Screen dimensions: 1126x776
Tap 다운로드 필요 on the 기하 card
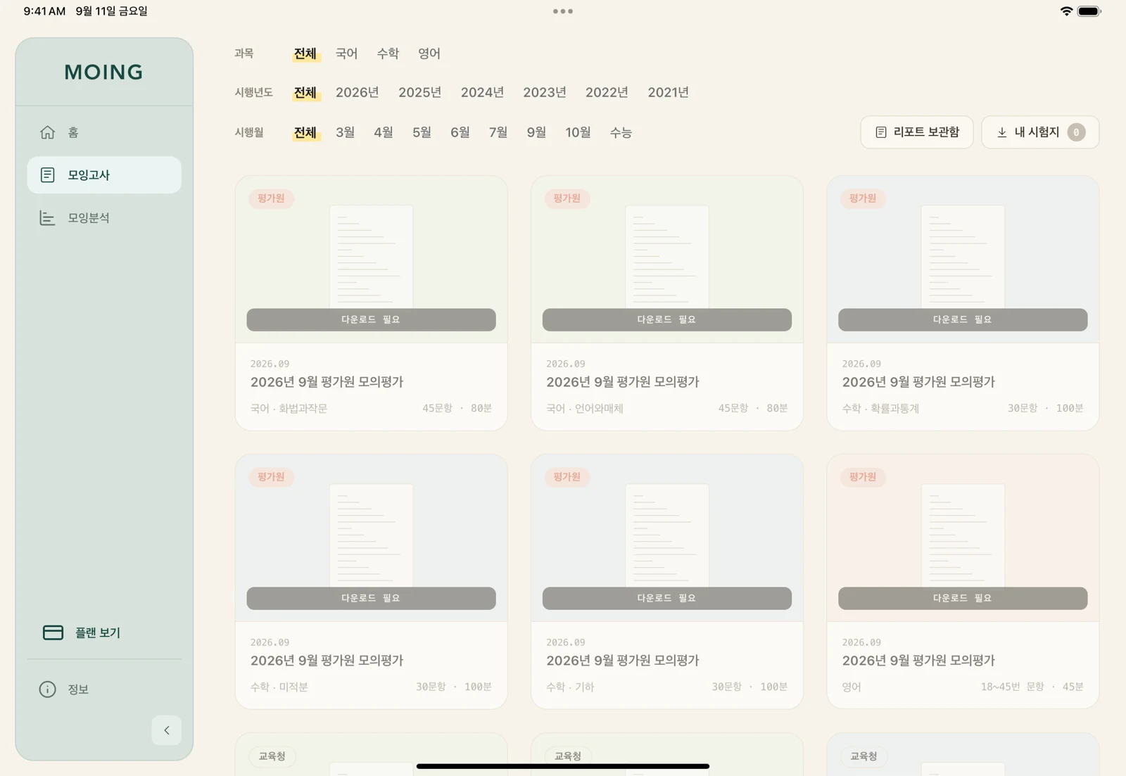[x=667, y=598]
